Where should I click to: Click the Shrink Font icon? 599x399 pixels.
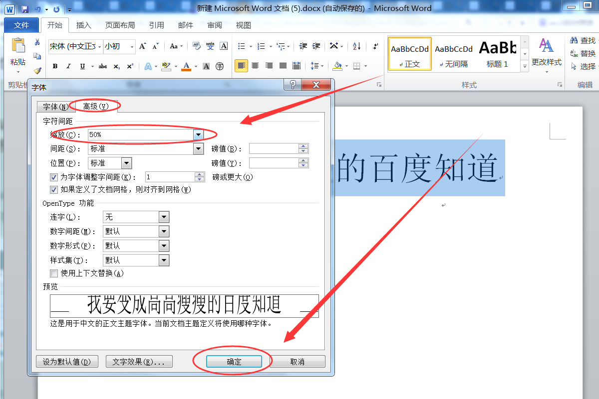point(156,46)
